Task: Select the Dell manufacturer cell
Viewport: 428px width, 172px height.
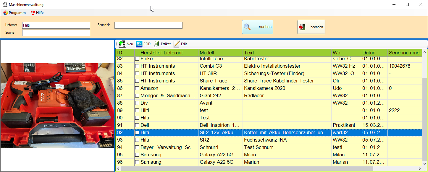Action: coord(169,125)
